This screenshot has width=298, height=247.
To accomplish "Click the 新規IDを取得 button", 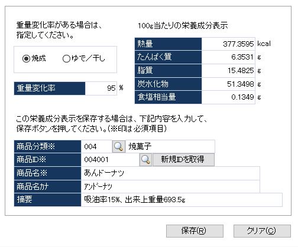I will 183,160.
